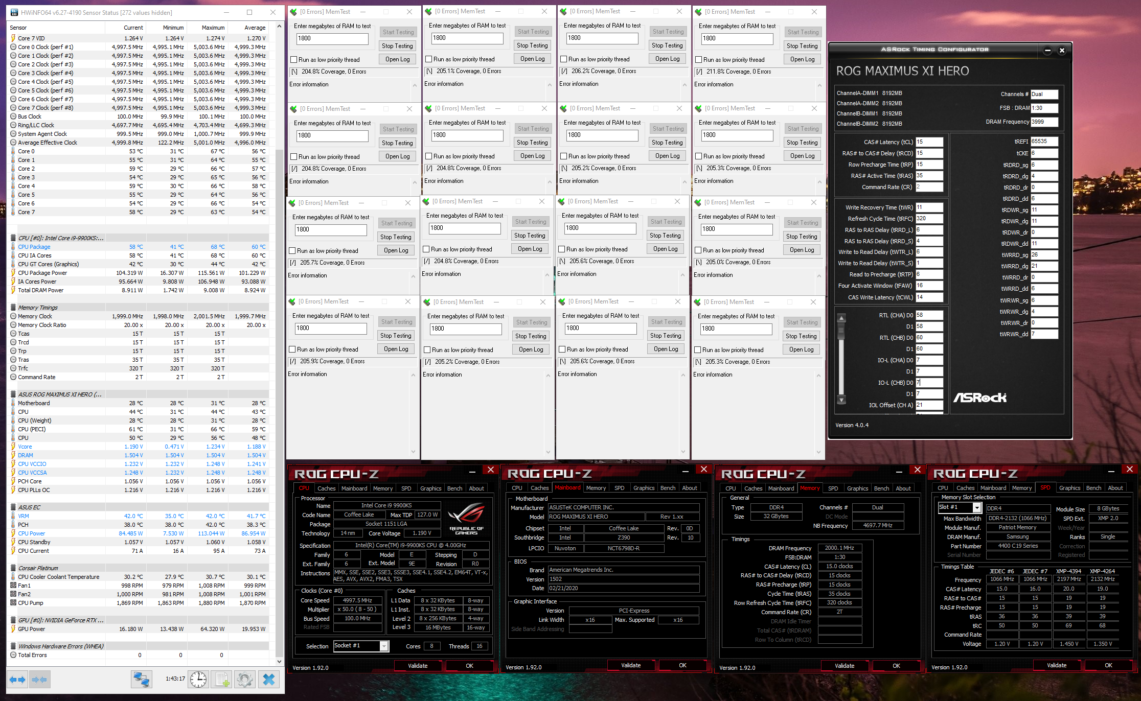Click HWiNFO64 title bar app icon

click(x=14, y=12)
